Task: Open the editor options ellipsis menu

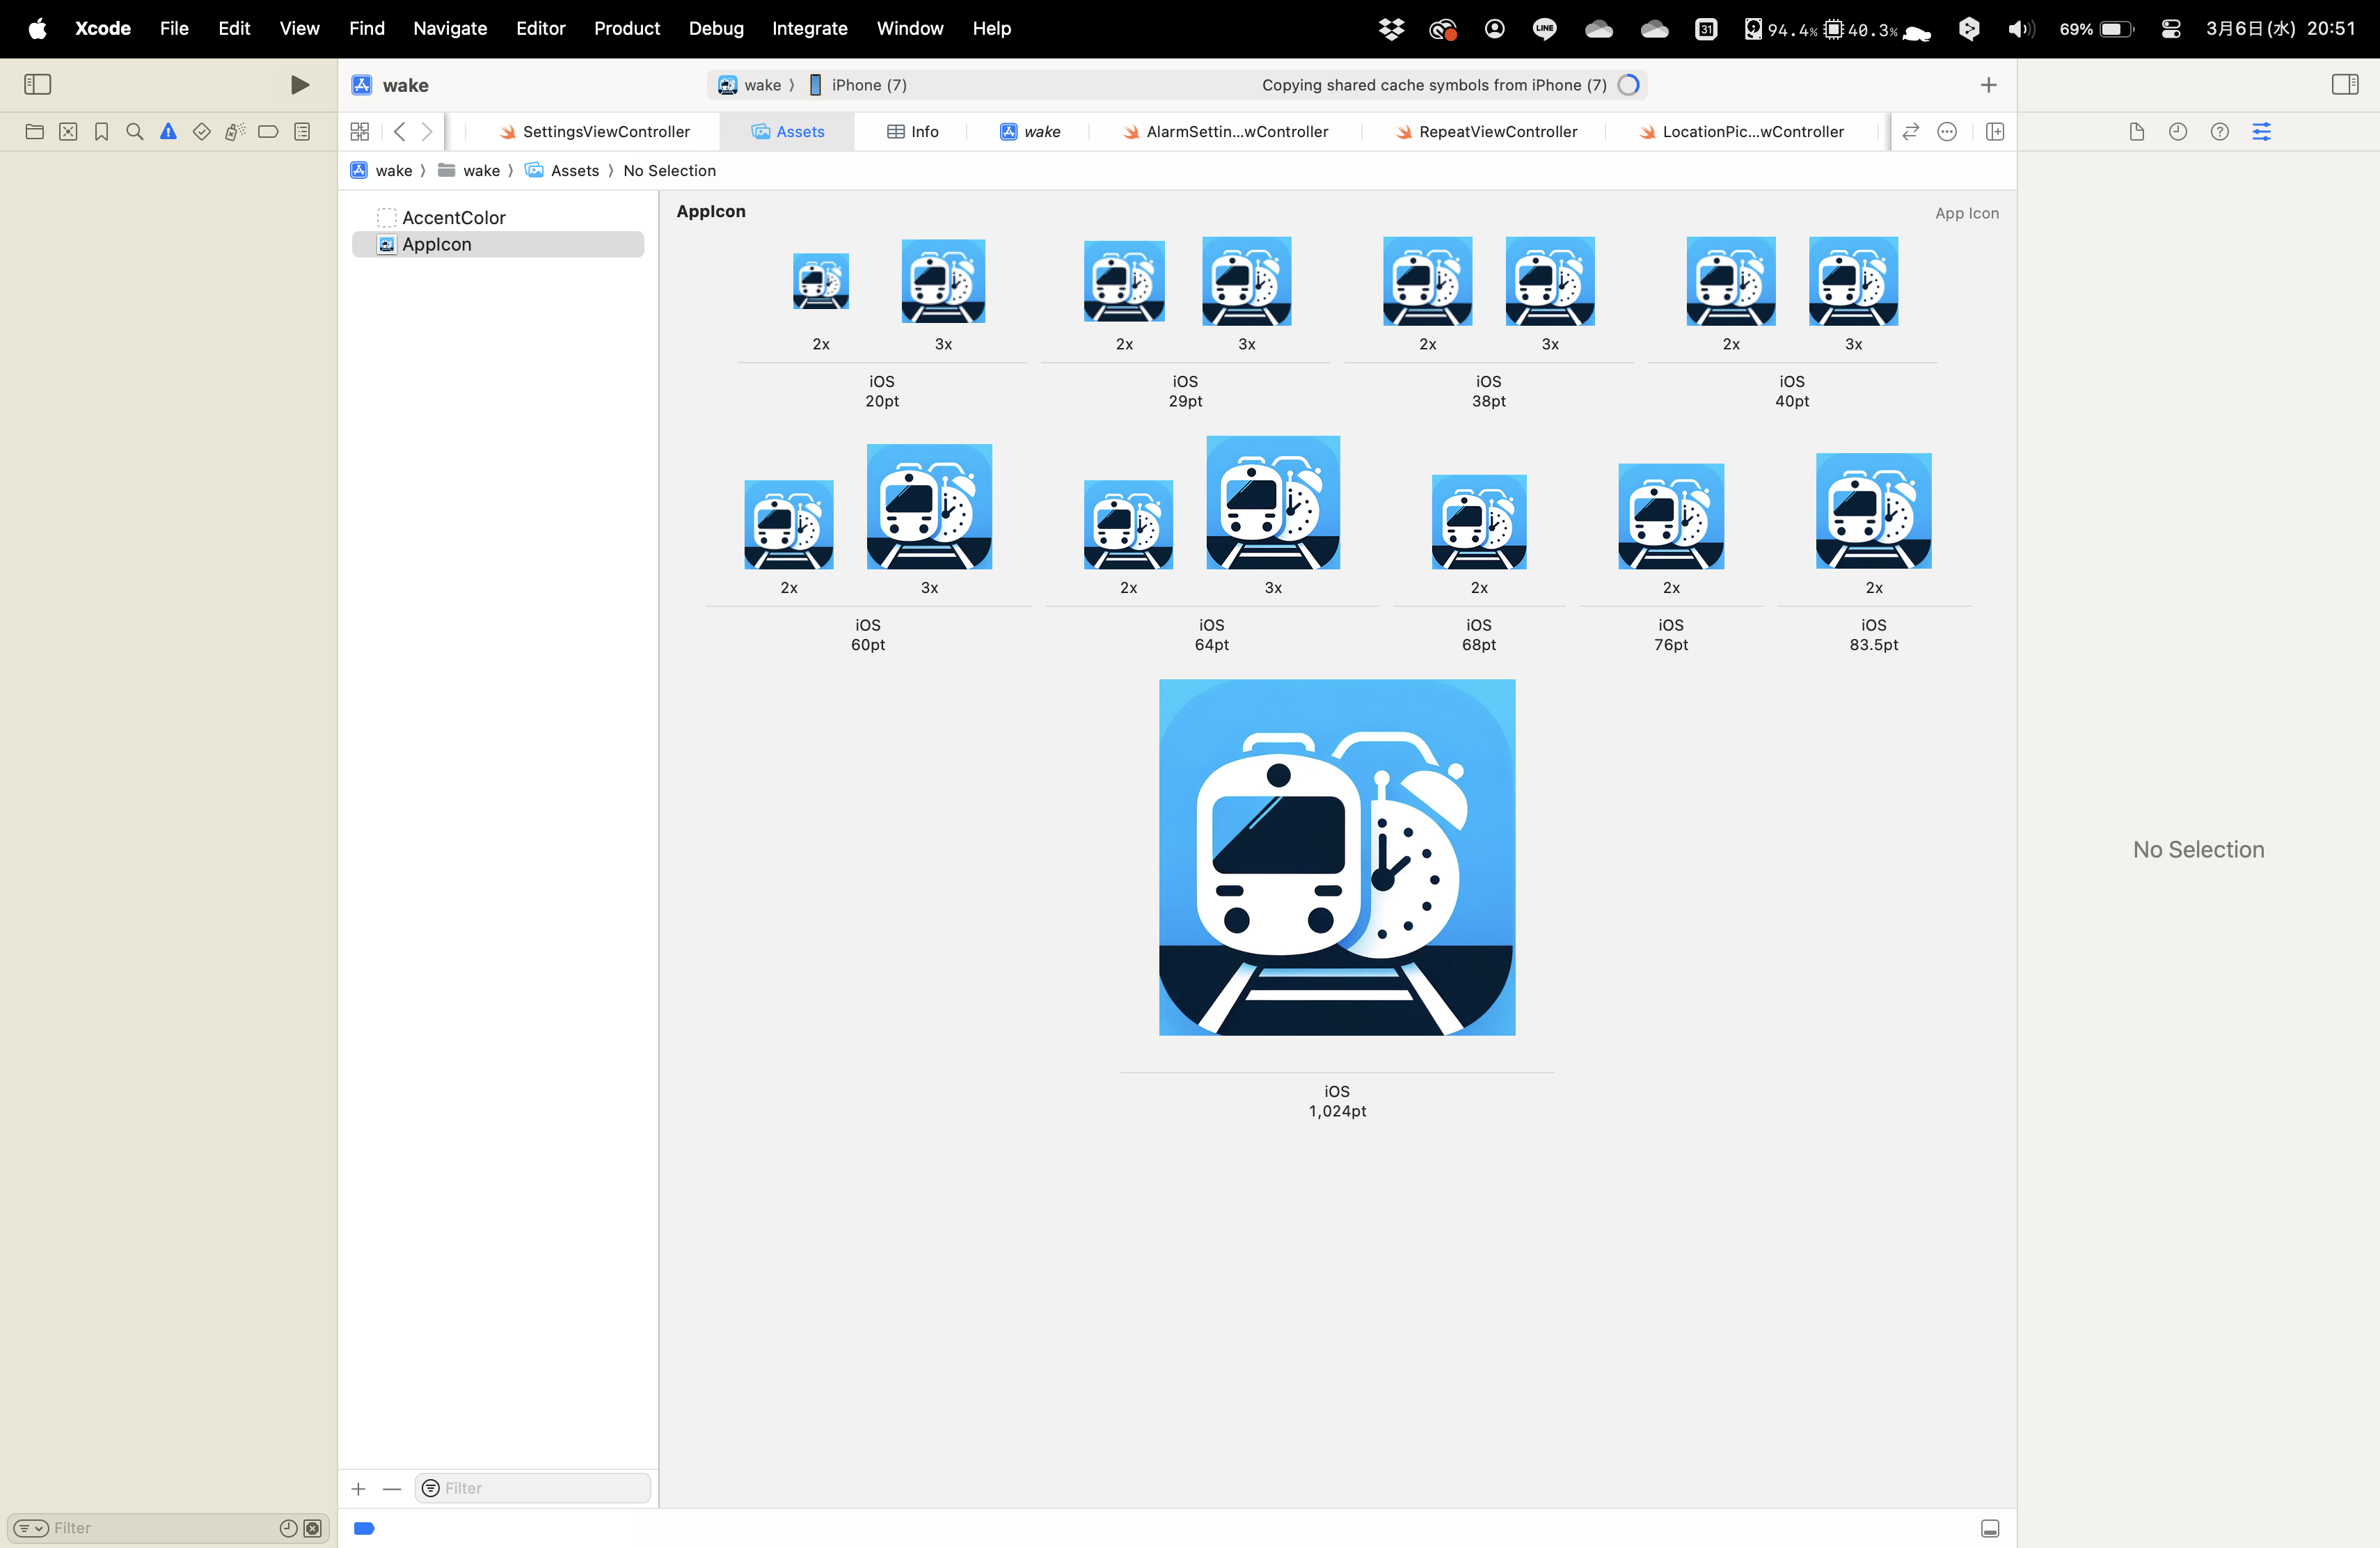Action: [1946, 131]
